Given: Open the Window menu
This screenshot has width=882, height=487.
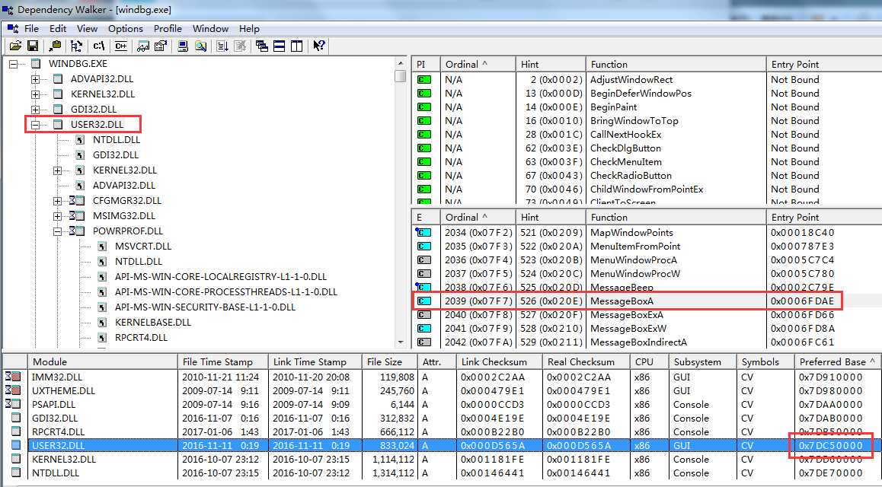Looking at the screenshot, I should click(210, 29).
